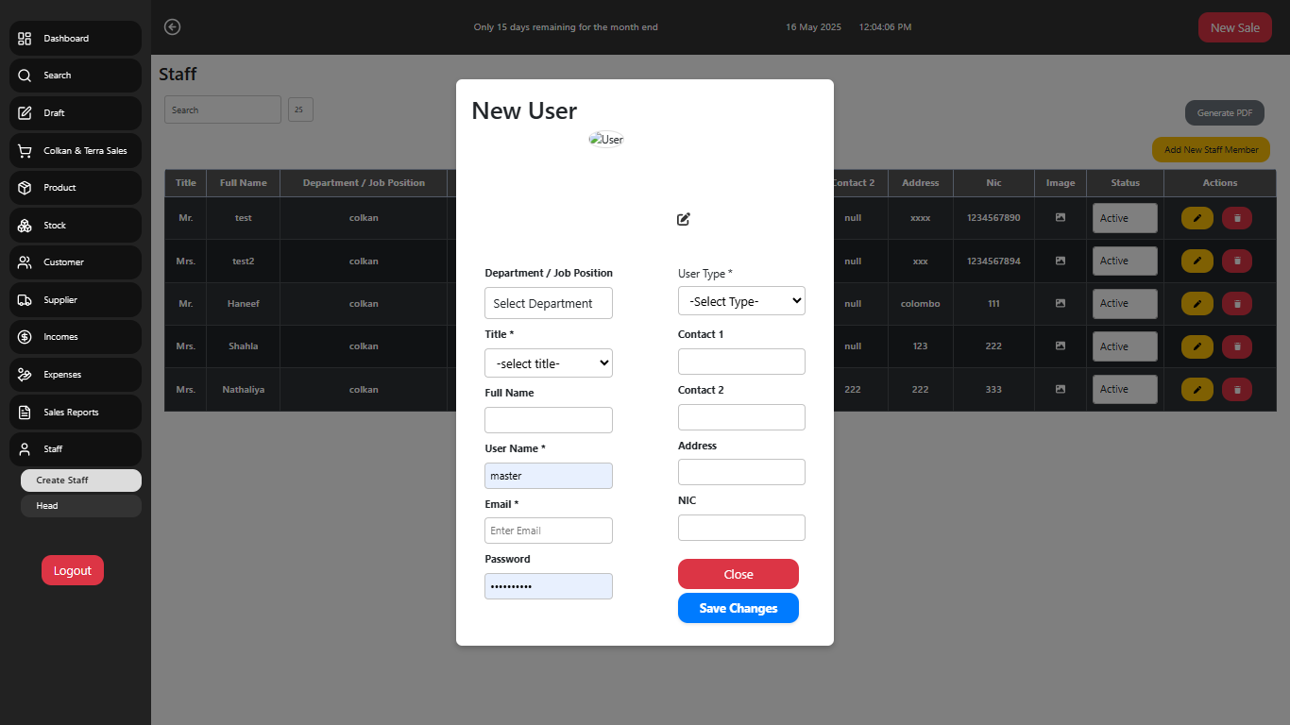Click the User profile image placeholder
1290x725 pixels.
(606, 139)
